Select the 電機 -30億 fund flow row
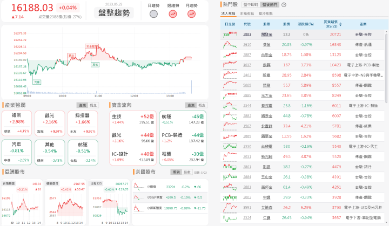Image resolution: width=389 pixels, height=226 pixels. tap(183, 156)
